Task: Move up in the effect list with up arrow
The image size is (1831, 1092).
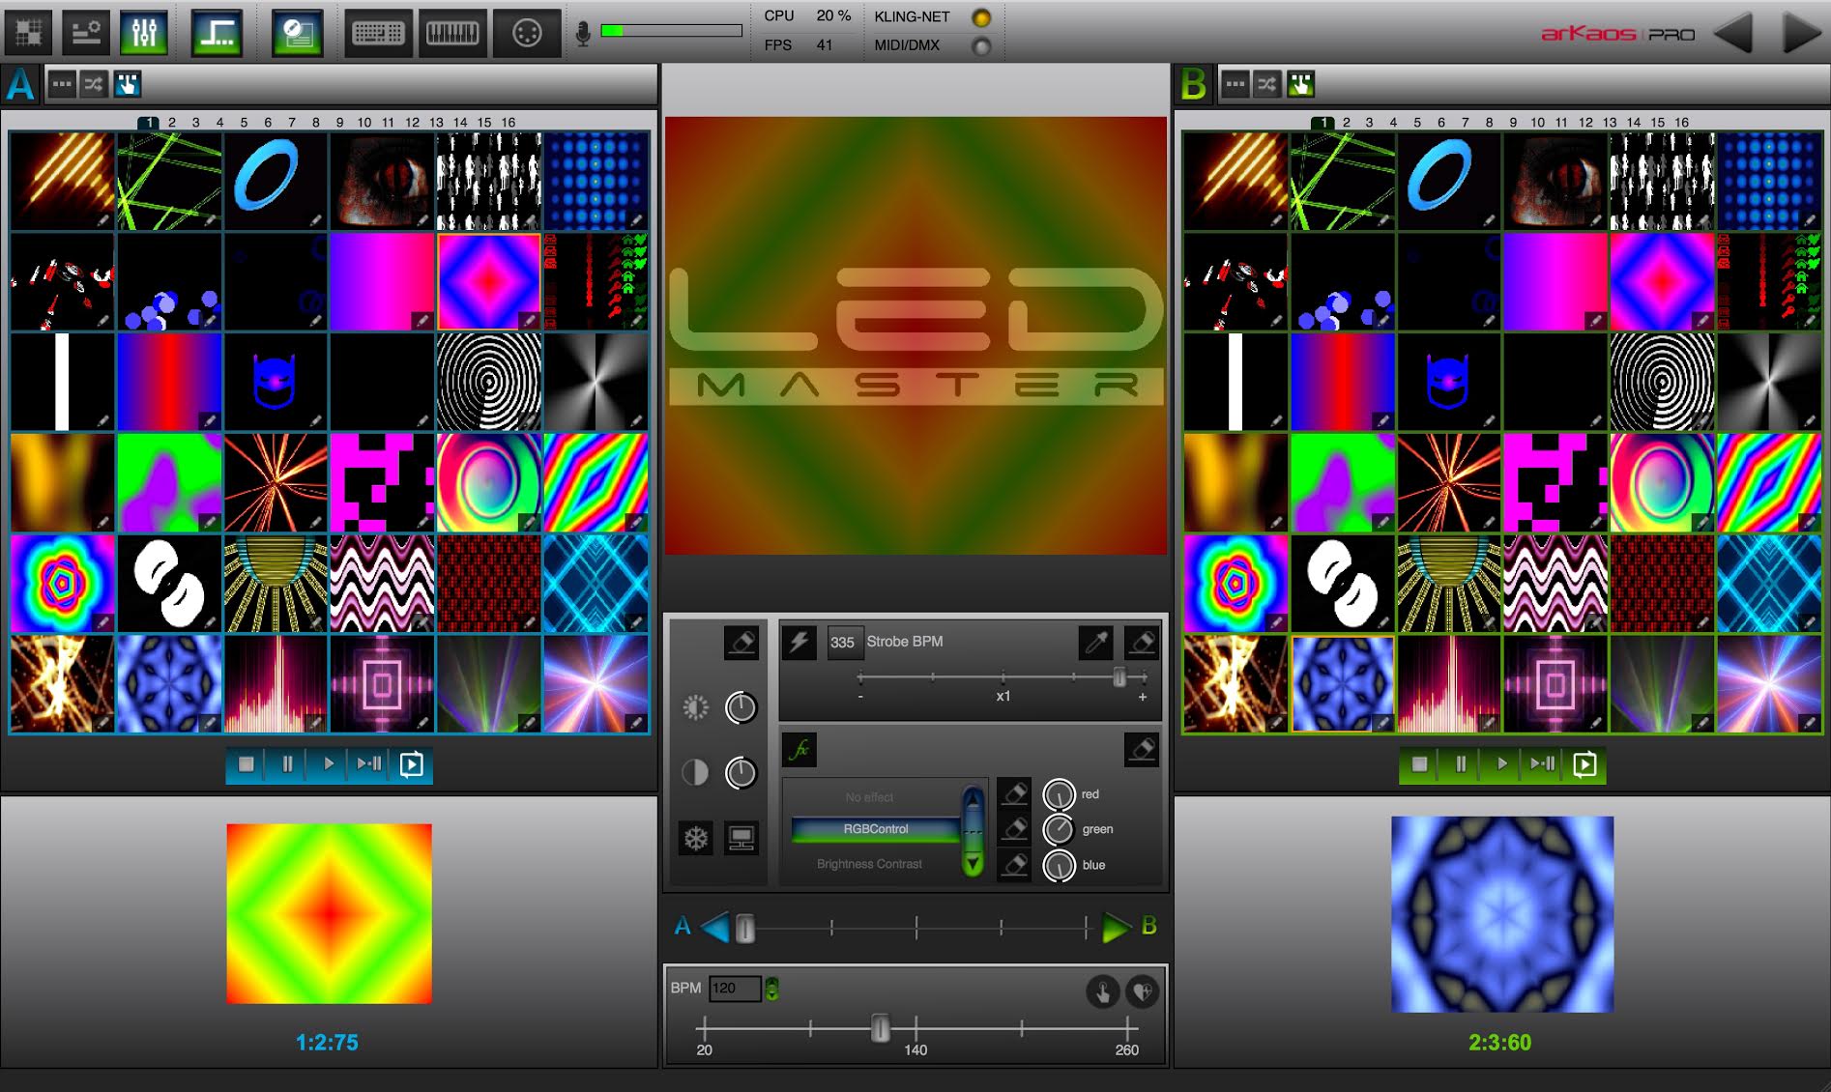Action: click(x=974, y=801)
